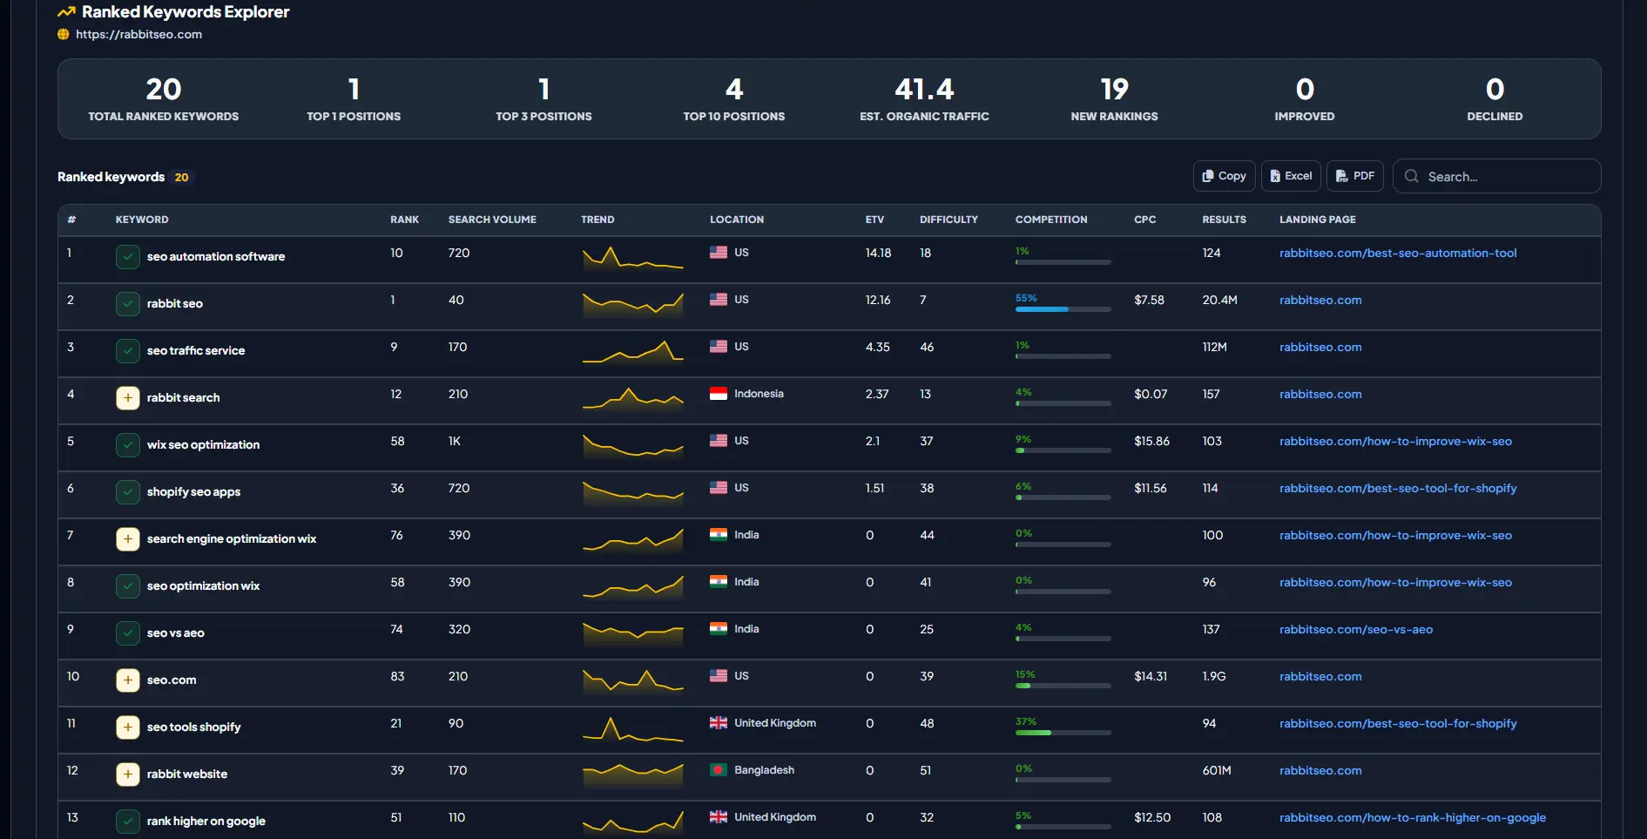Viewport: 1647px width, 839px height.
Task: Sort by the Results column header
Action: coord(1224,220)
